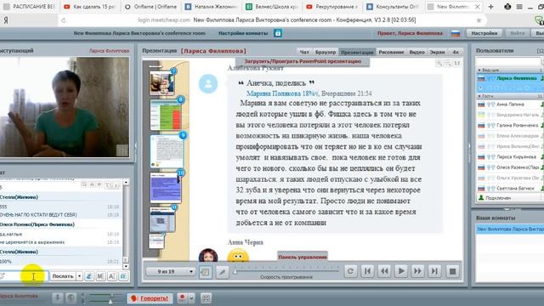Click the users search field
544x306 pixels.
(508, 61)
